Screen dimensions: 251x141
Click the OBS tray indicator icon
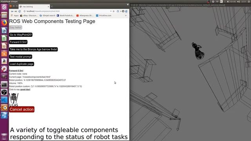pos(209,2)
